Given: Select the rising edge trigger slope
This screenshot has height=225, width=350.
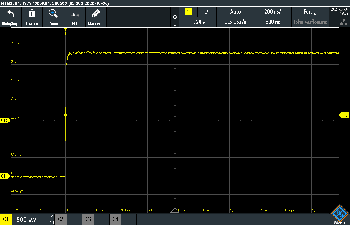Looking at the screenshot, I should pyautogui.click(x=207, y=12).
